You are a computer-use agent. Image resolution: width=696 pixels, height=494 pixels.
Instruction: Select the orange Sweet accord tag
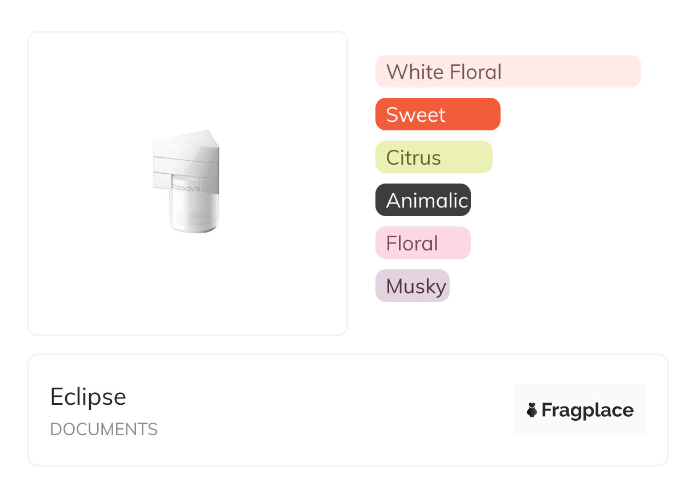(437, 114)
